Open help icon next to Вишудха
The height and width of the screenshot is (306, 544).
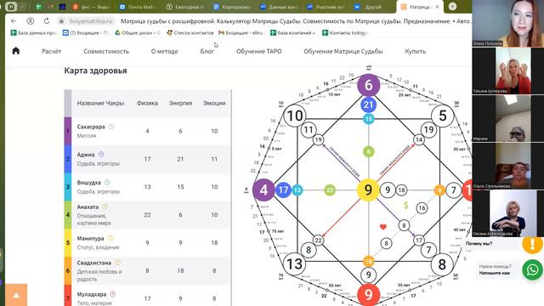107,182
